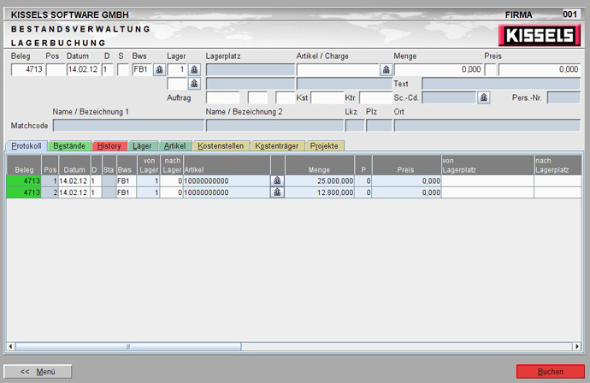The image size is (590, 383).
Task: Focus the empty S input field
Action: [x=123, y=69]
